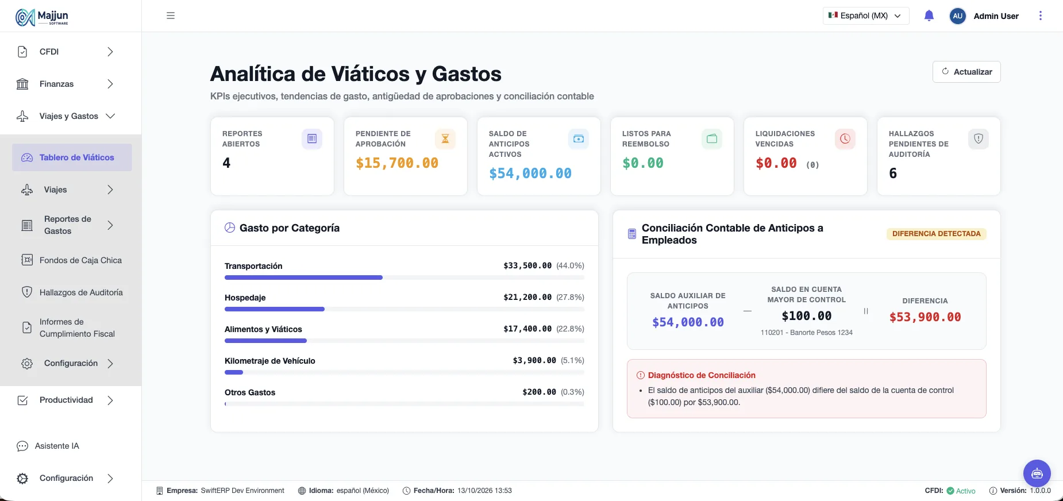Click the Kilometraje de Vehículo category label
Viewport: 1063px width, 501px height.
[x=270, y=361]
